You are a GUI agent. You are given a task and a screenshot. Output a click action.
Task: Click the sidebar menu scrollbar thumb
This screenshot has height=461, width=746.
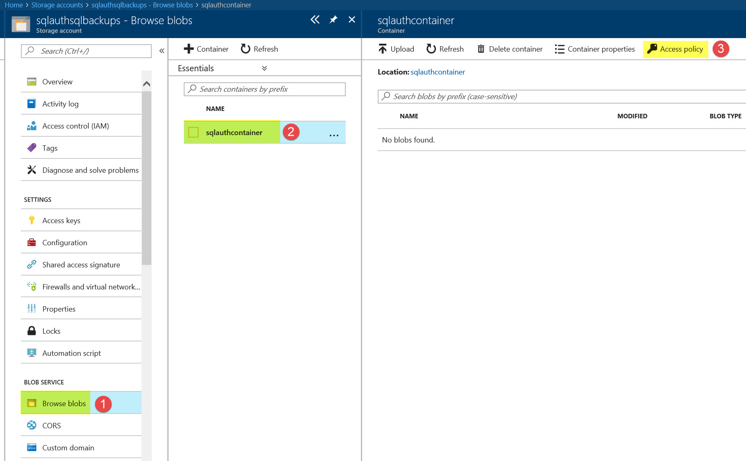147,178
